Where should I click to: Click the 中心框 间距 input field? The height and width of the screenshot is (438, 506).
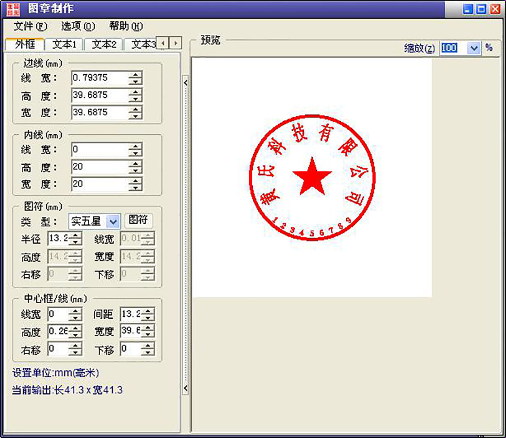[x=131, y=315]
